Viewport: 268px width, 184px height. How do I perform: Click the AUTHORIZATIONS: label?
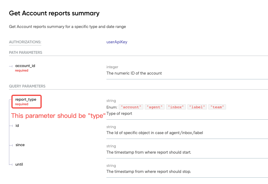(x=25, y=42)
